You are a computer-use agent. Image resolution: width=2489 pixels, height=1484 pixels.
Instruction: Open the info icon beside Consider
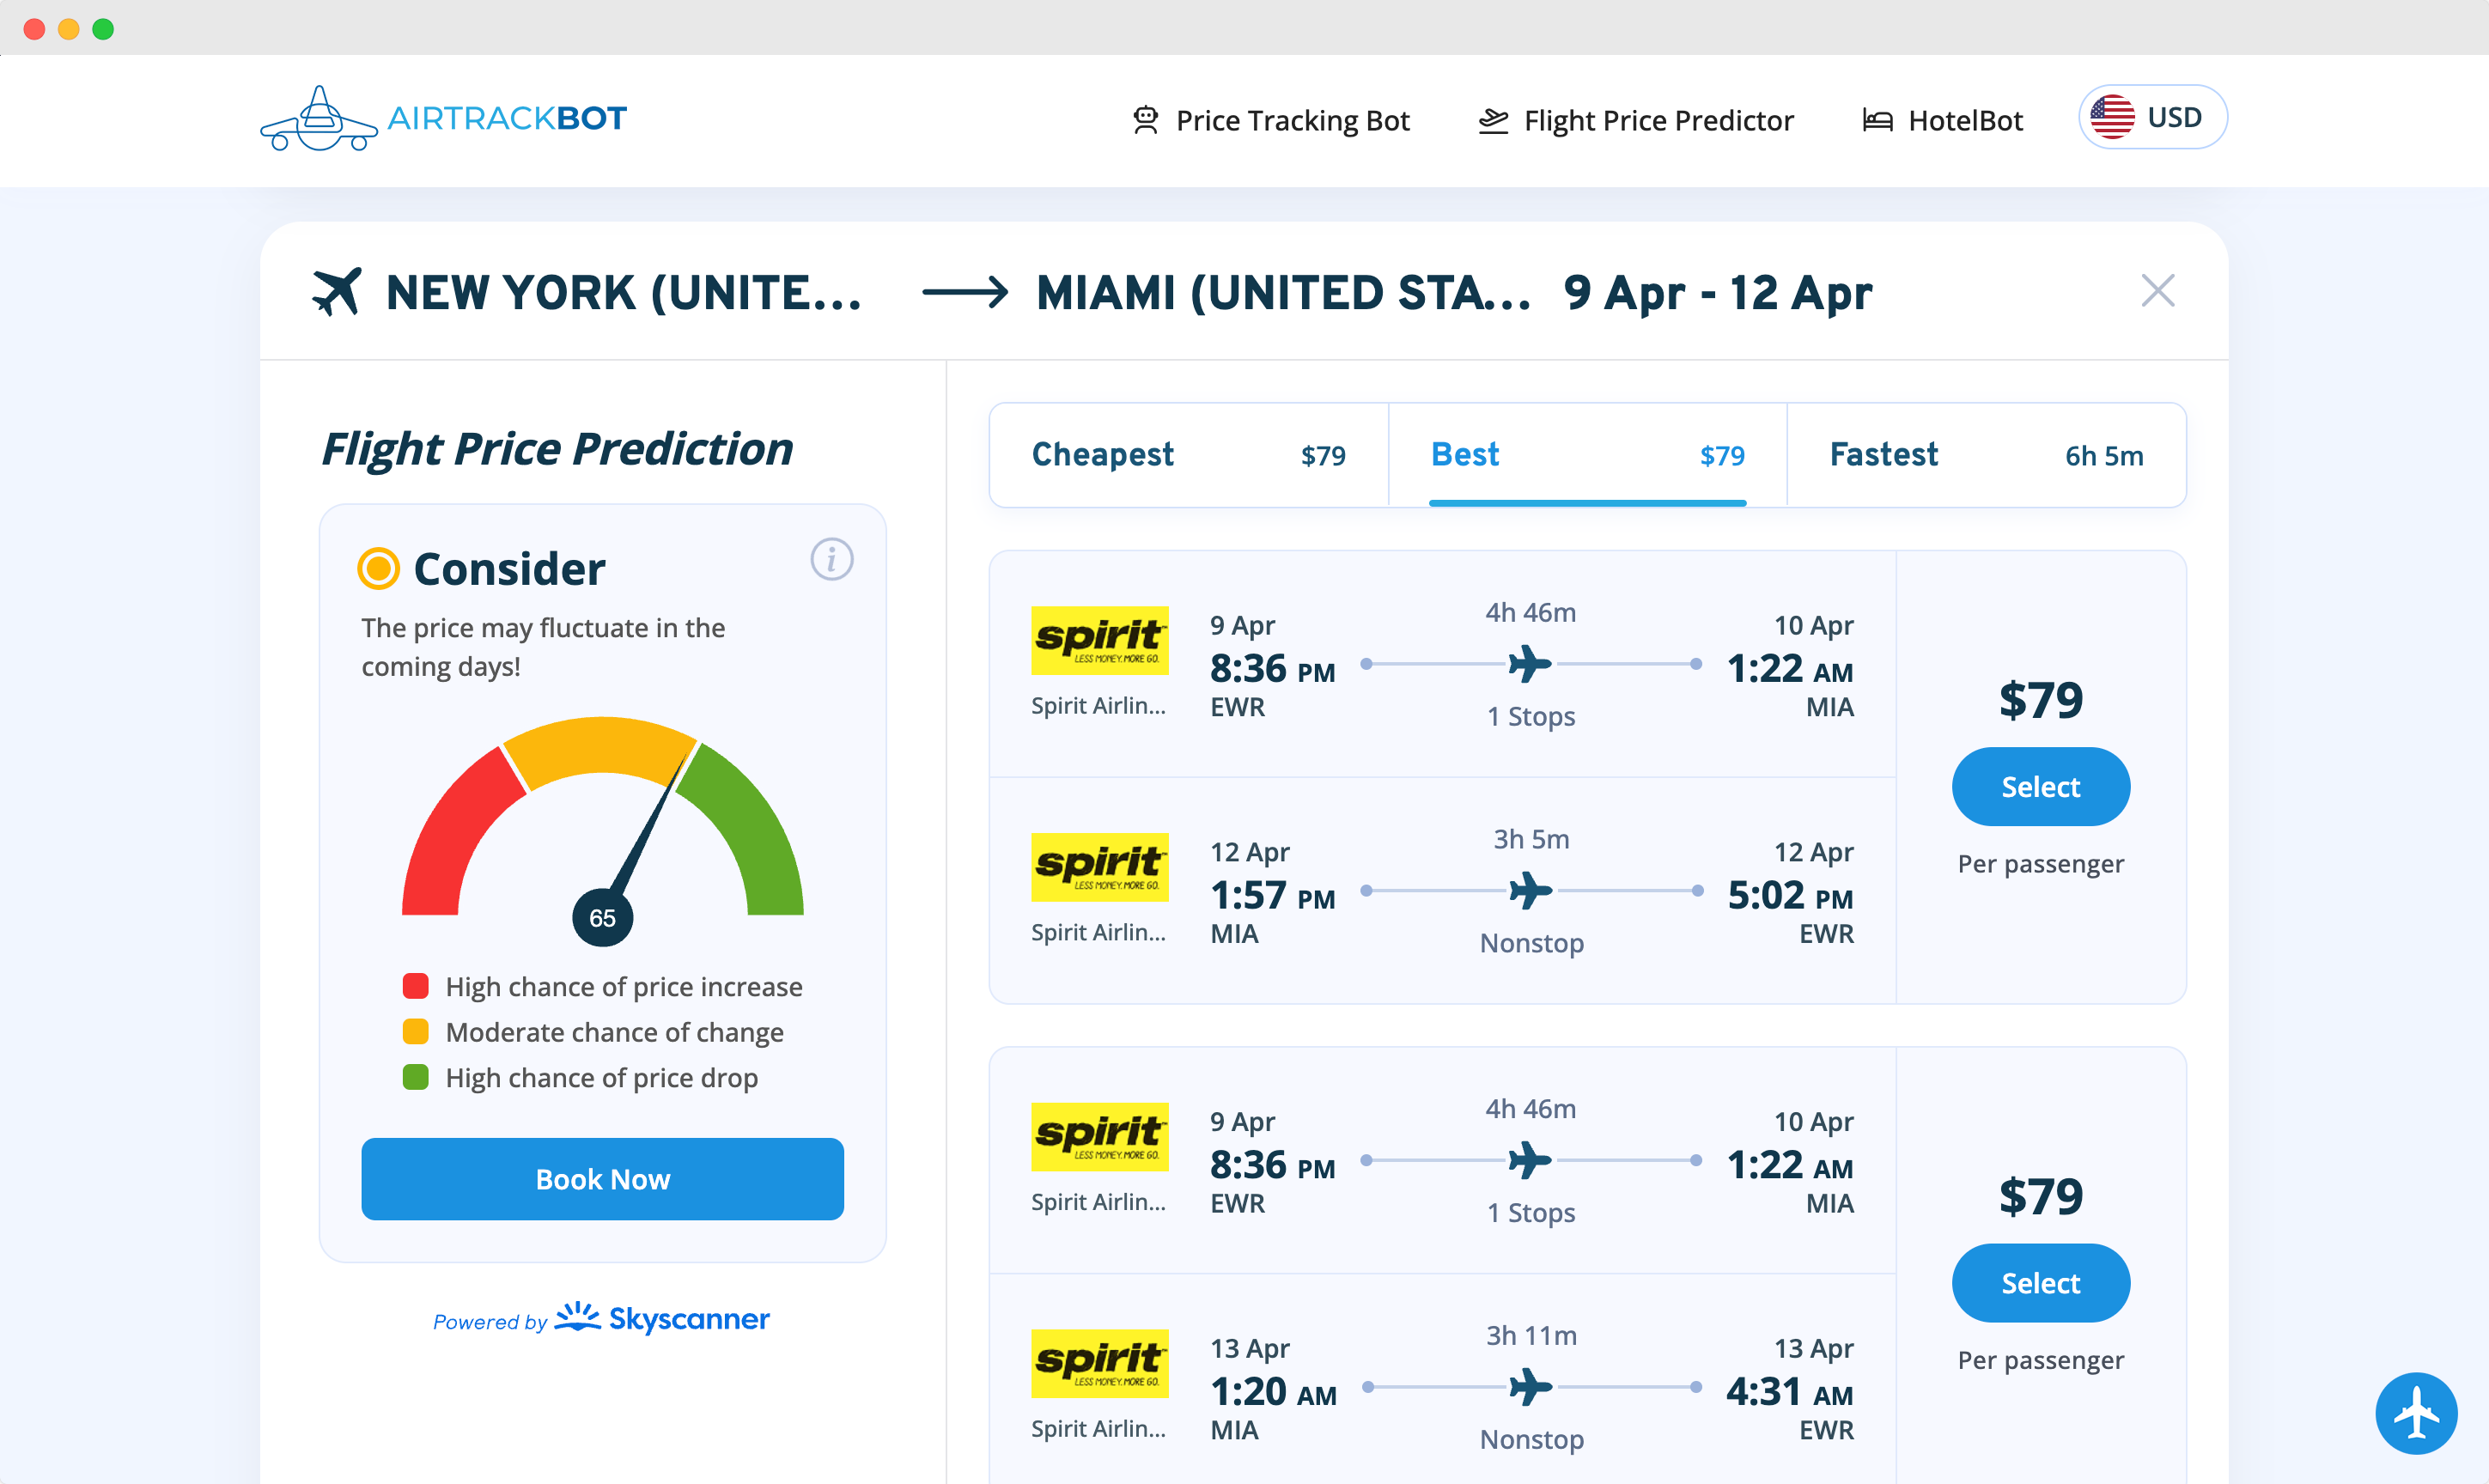(831, 559)
